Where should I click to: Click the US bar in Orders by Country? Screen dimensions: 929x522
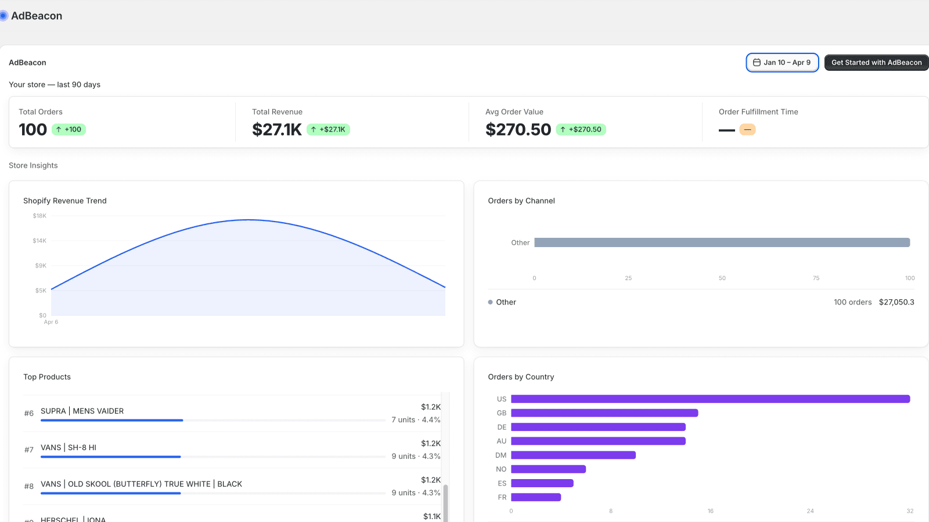710,399
